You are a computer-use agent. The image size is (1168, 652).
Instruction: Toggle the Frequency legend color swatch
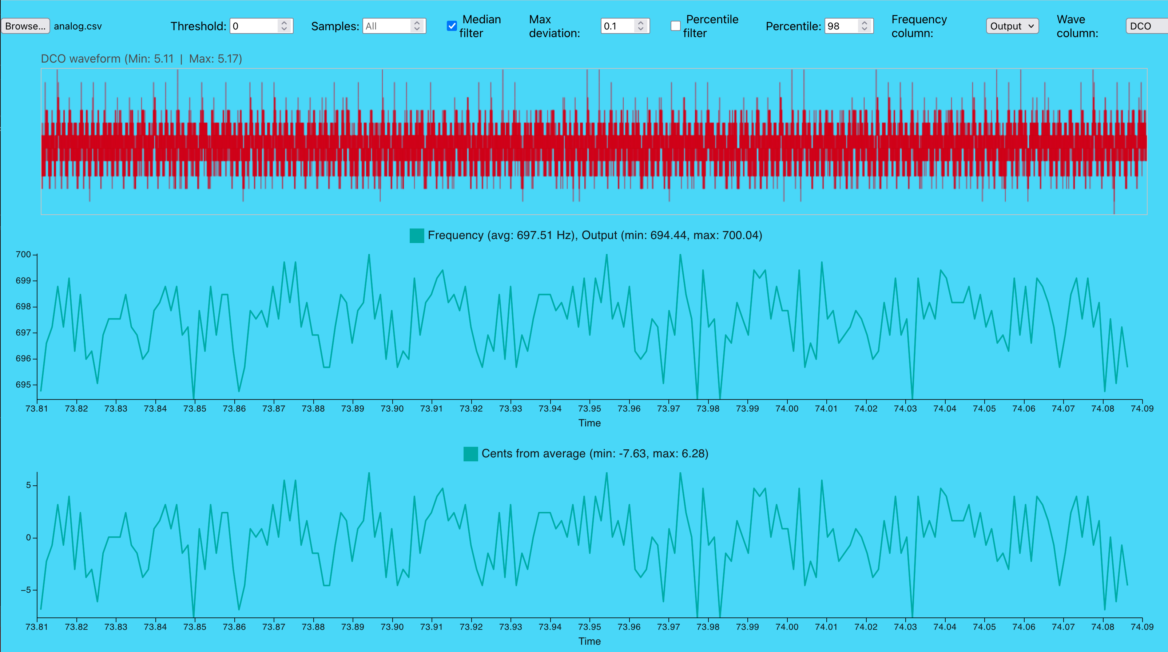pos(417,236)
